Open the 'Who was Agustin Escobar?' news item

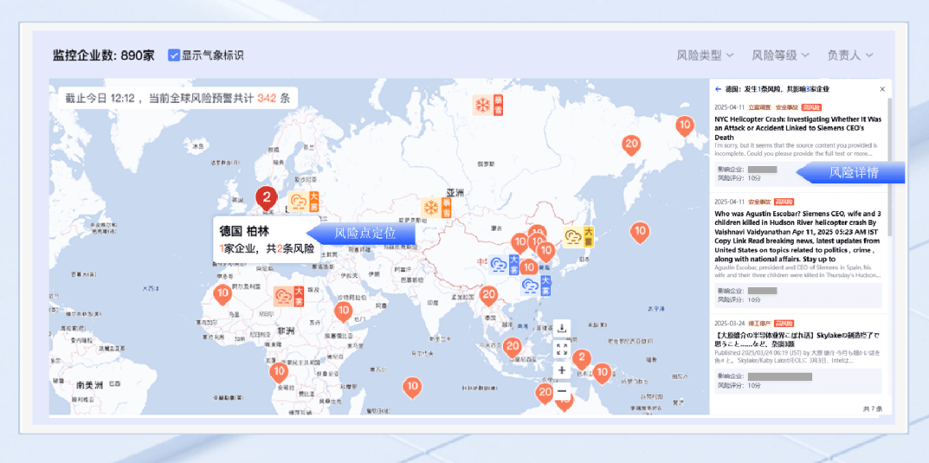798,235
